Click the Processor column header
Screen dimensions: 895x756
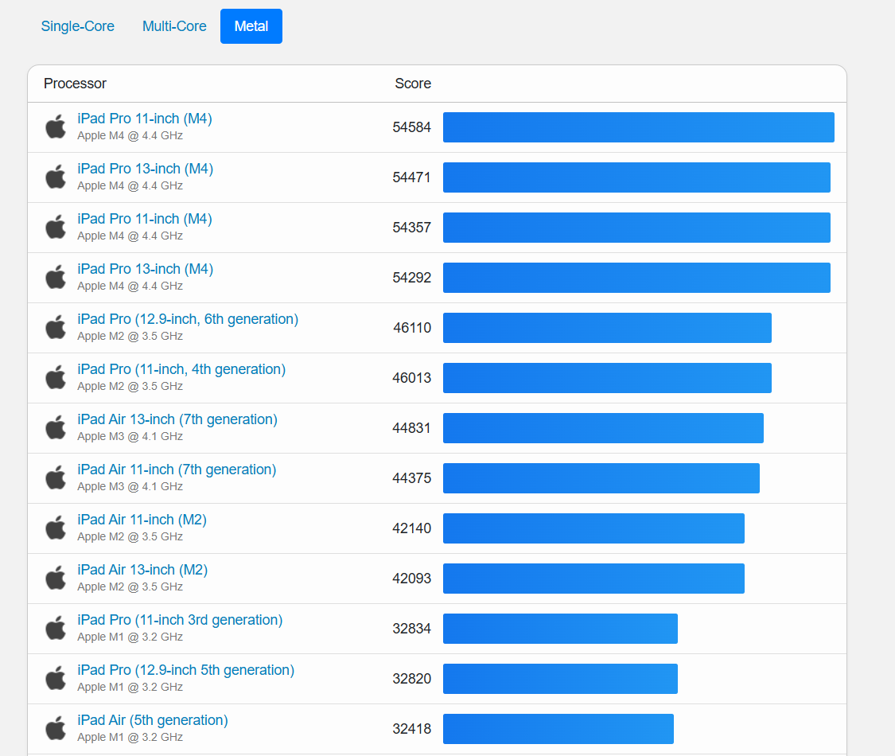click(75, 84)
